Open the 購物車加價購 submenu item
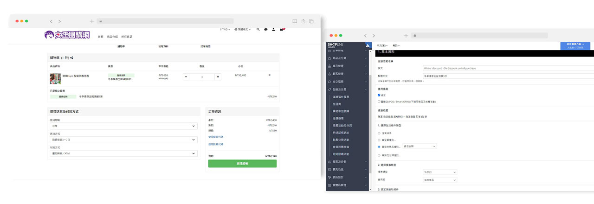Screen dimensions: 594x204 click(x=340, y=111)
